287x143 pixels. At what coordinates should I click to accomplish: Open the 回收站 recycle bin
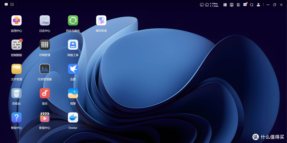(x=16, y=93)
